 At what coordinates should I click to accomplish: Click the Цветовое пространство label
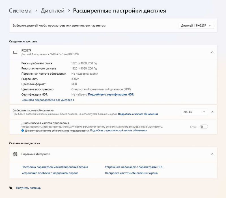click(x=37, y=89)
